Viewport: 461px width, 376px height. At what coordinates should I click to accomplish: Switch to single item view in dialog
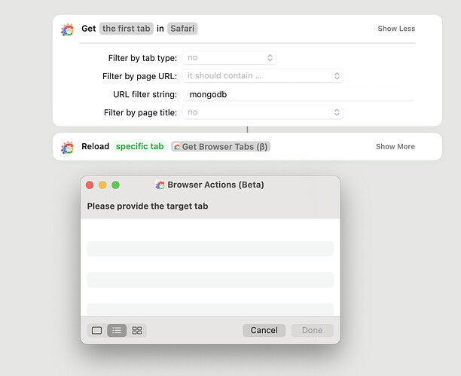tap(96, 330)
